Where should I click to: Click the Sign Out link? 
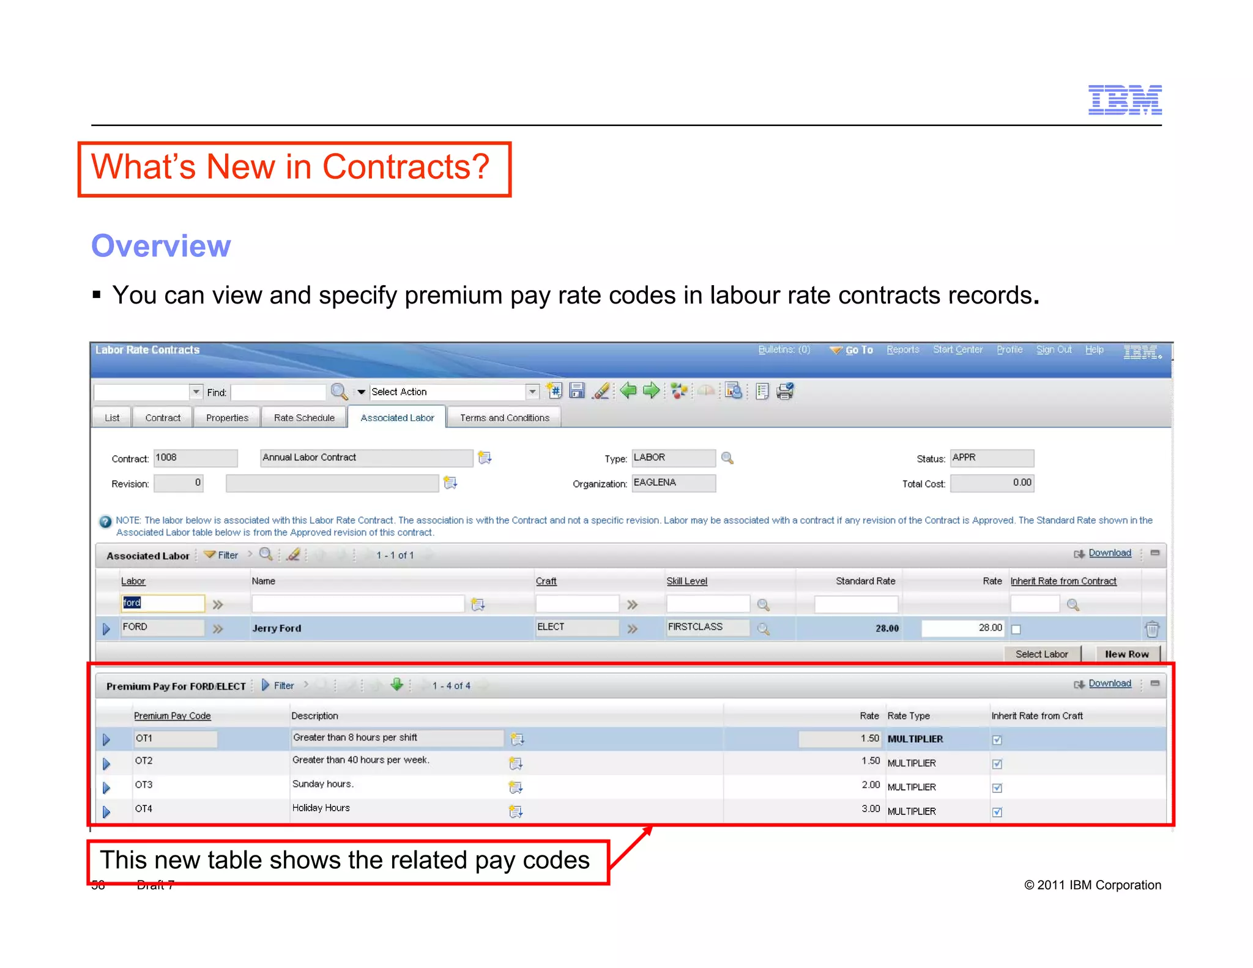point(1054,350)
